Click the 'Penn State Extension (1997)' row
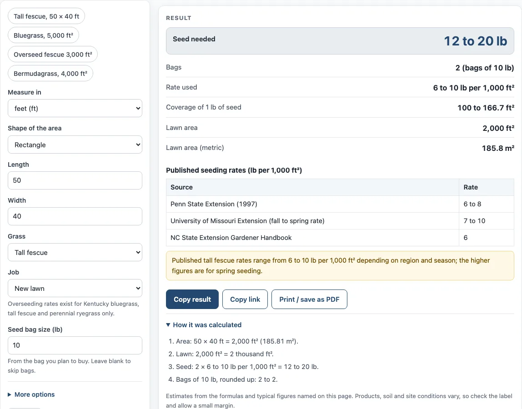Screen dimensions: 522x409 click(340, 204)
